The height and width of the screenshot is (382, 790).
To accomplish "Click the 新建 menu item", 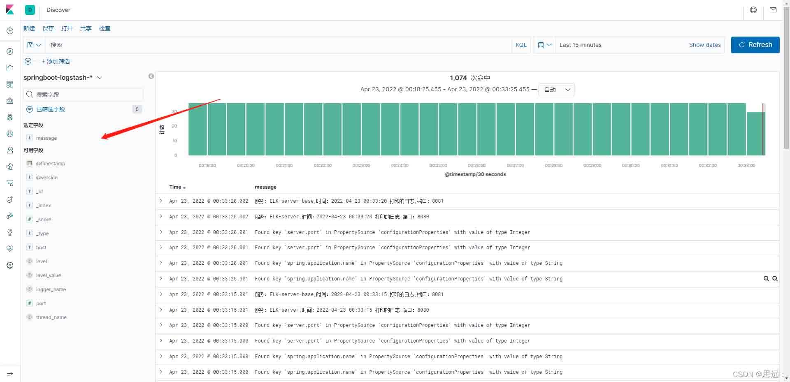I will point(29,28).
